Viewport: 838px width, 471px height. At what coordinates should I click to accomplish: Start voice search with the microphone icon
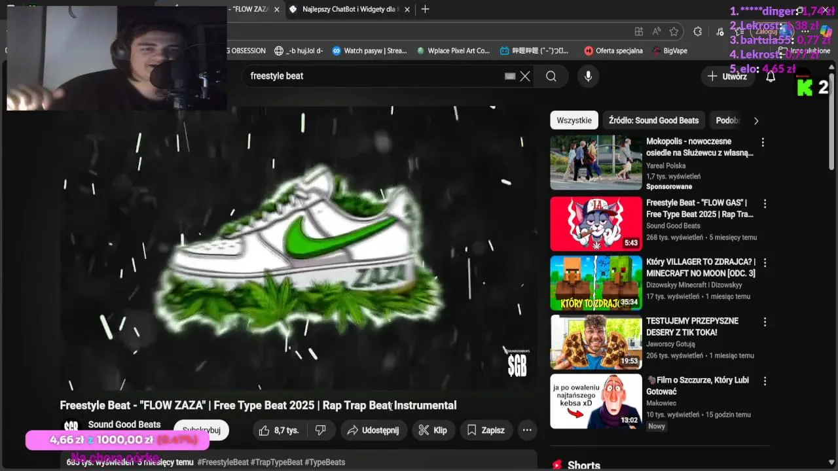click(588, 77)
